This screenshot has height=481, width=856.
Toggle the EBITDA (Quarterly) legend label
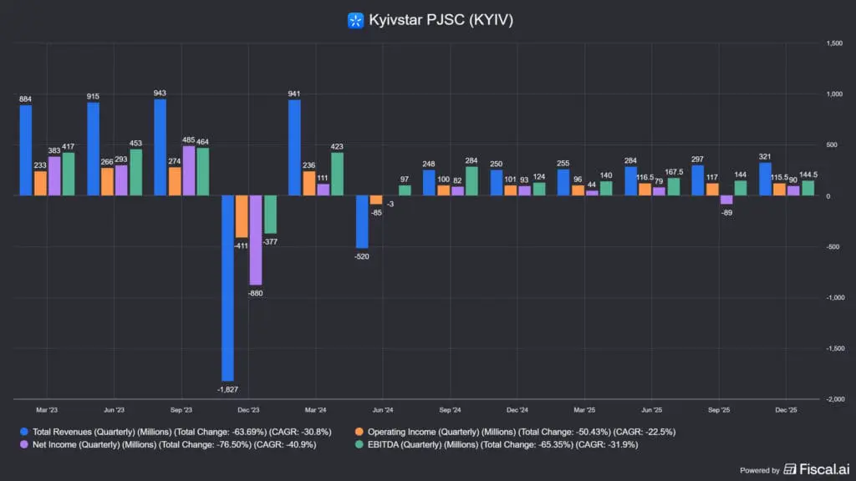pyautogui.click(x=502, y=444)
